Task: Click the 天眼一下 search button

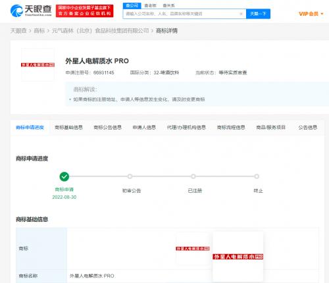Action: coord(258,14)
